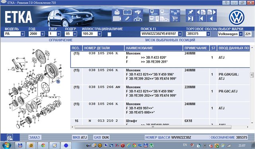Screen dimensions: 255x149
Task: Click the pushpin icon
Action: [190, 12]
